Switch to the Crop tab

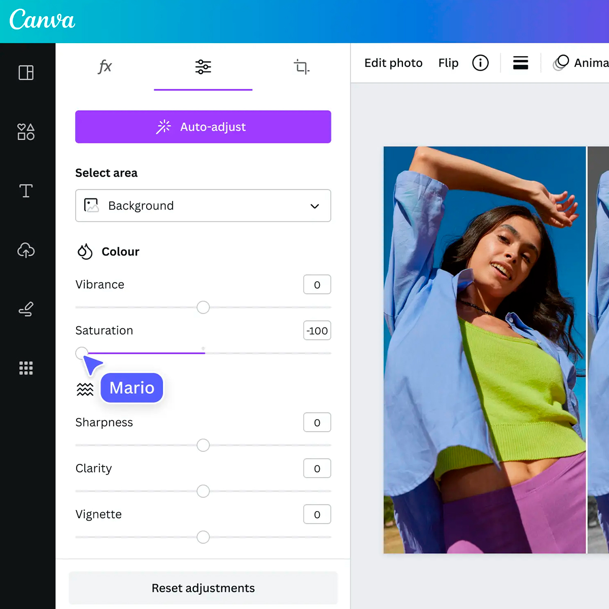pos(301,66)
